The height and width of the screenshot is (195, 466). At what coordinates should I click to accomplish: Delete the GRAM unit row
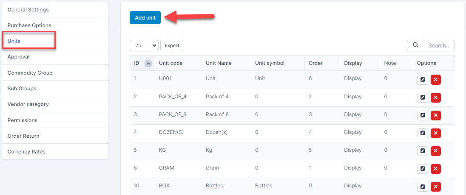[435, 169]
